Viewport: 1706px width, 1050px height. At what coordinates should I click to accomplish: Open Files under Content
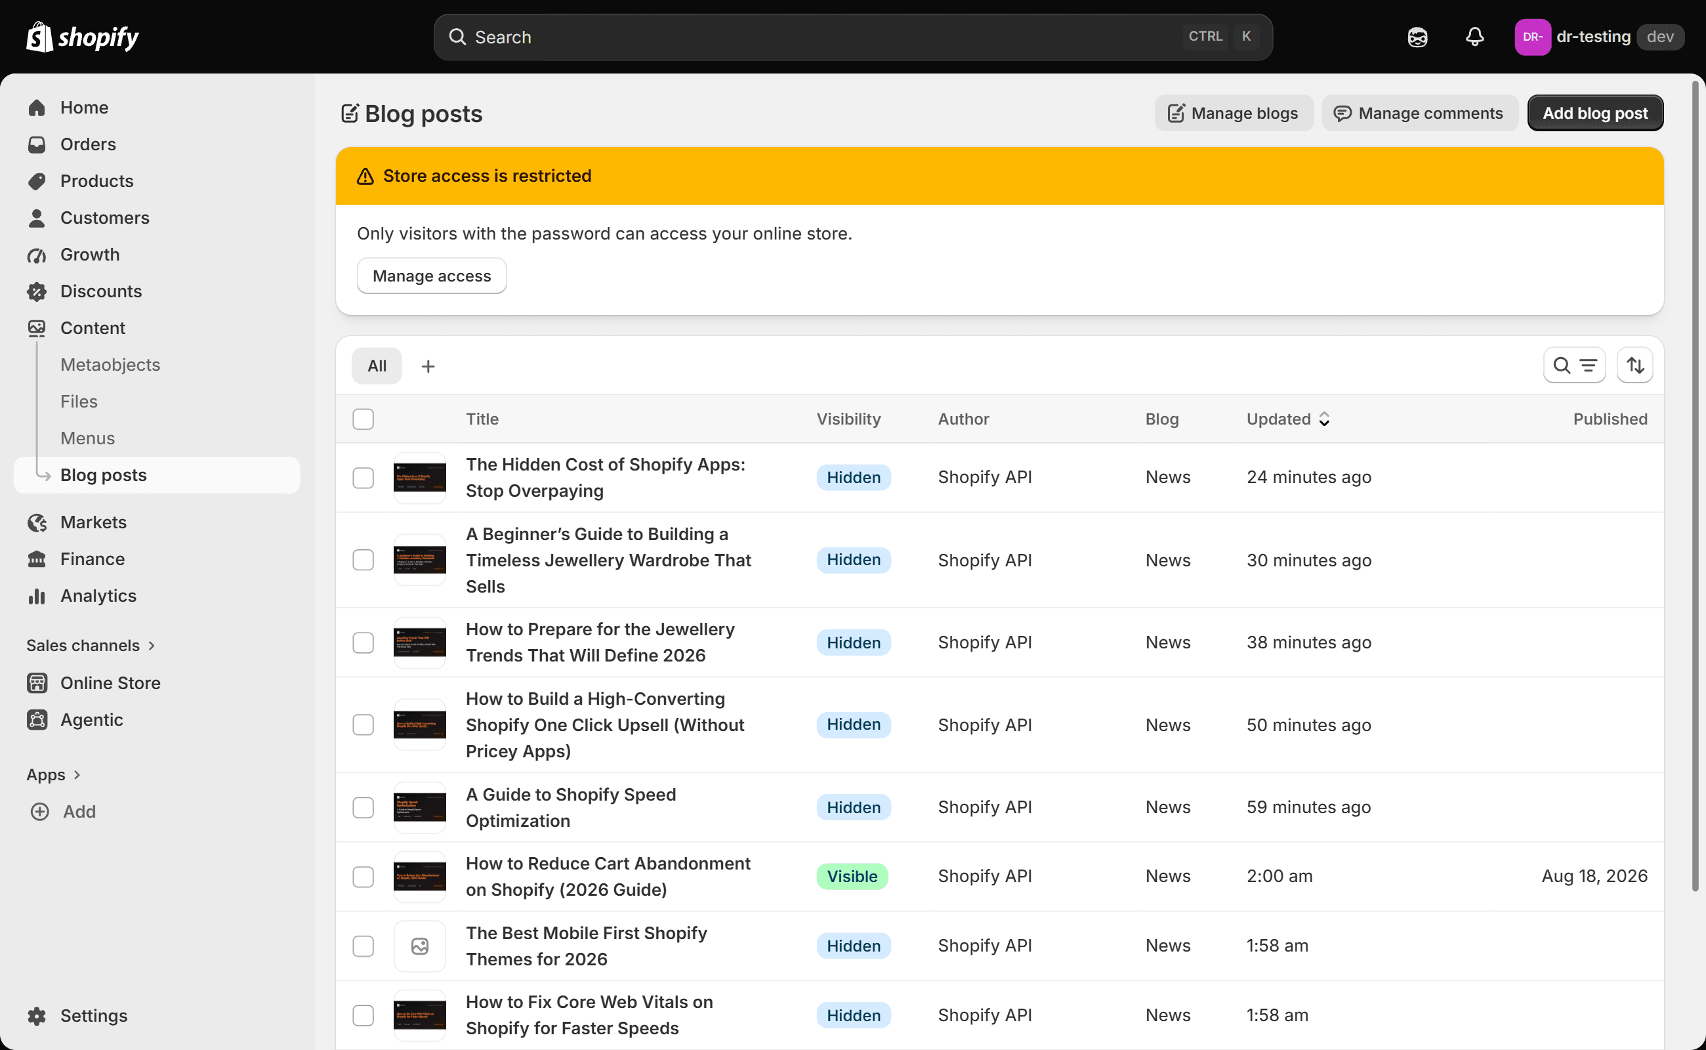click(x=79, y=402)
